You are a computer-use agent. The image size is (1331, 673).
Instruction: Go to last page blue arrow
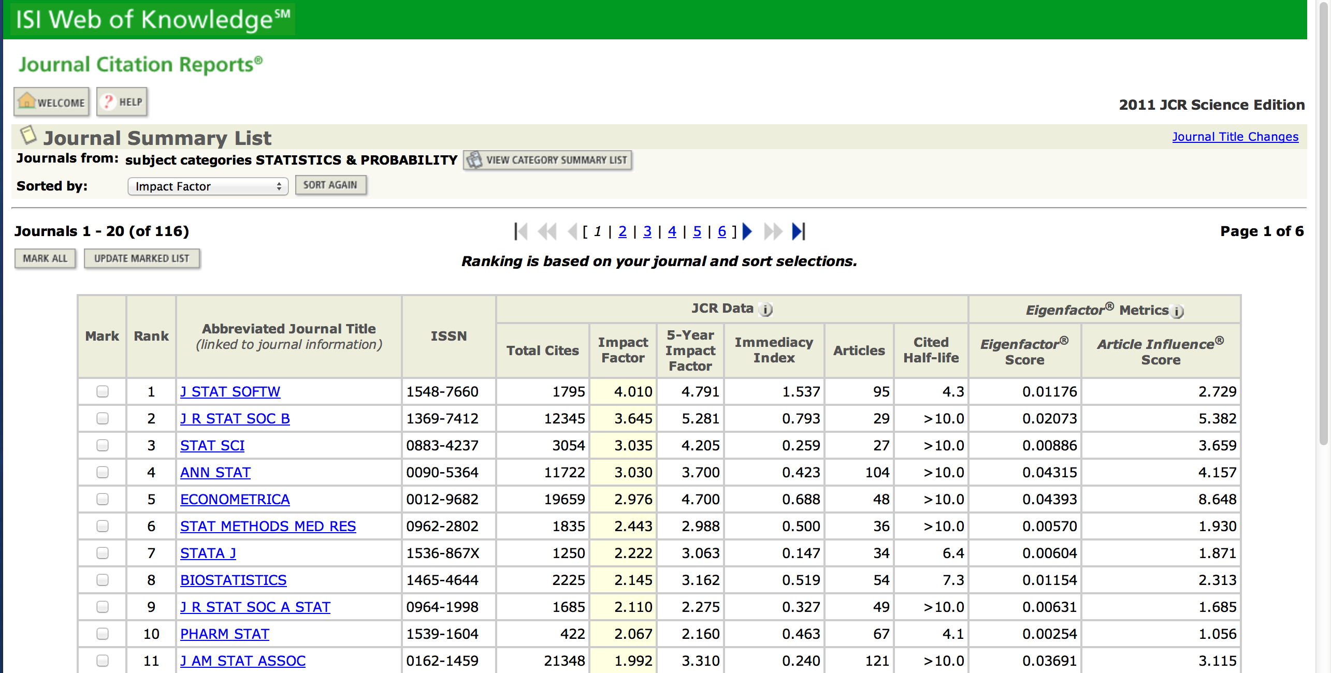[799, 231]
